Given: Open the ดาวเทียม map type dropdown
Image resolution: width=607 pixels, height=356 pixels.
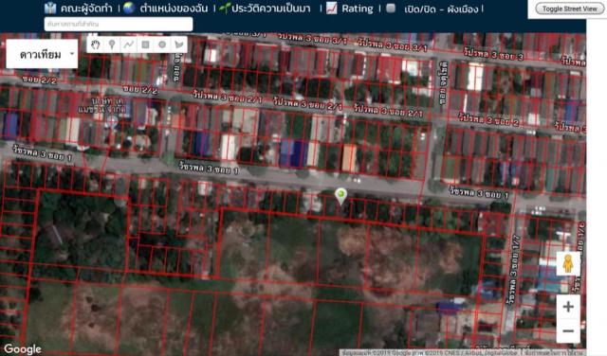Looking at the screenshot, I should [x=42, y=54].
